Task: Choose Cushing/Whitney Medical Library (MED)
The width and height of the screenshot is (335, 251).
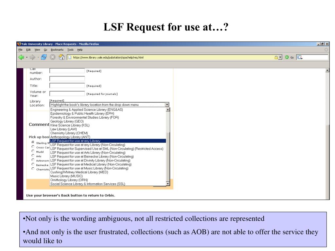Action: (x=108, y=172)
